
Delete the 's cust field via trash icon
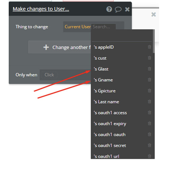pos(150,58)
